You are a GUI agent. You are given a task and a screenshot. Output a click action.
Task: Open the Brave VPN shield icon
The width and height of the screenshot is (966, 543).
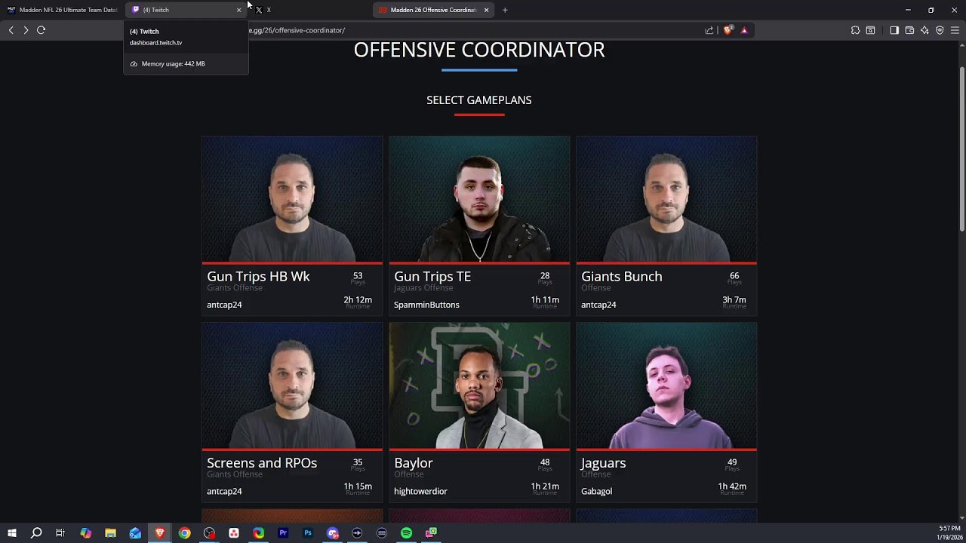[x=940, y=30]
